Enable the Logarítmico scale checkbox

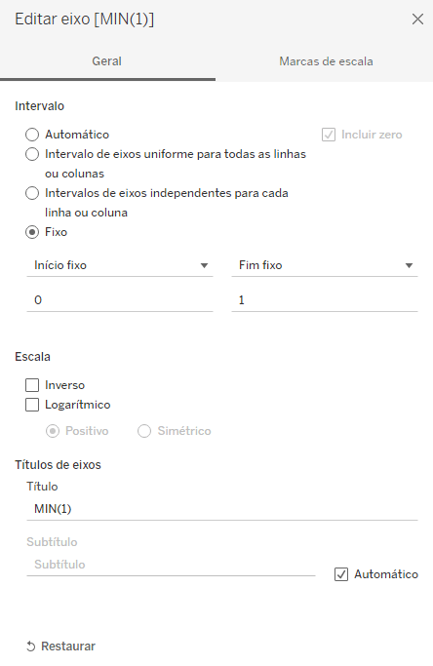coord(32,405)
